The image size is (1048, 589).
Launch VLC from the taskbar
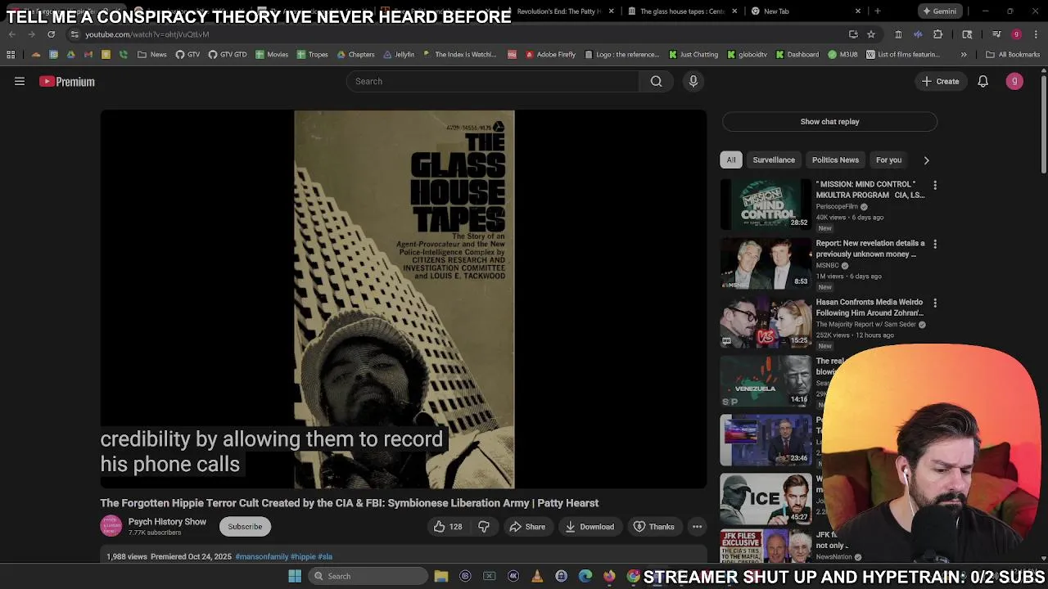coord(537,576)
